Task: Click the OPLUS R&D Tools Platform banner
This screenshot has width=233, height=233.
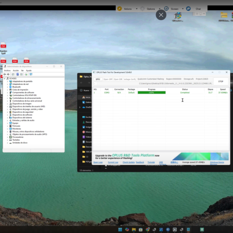Action: [x=162, y=157]
